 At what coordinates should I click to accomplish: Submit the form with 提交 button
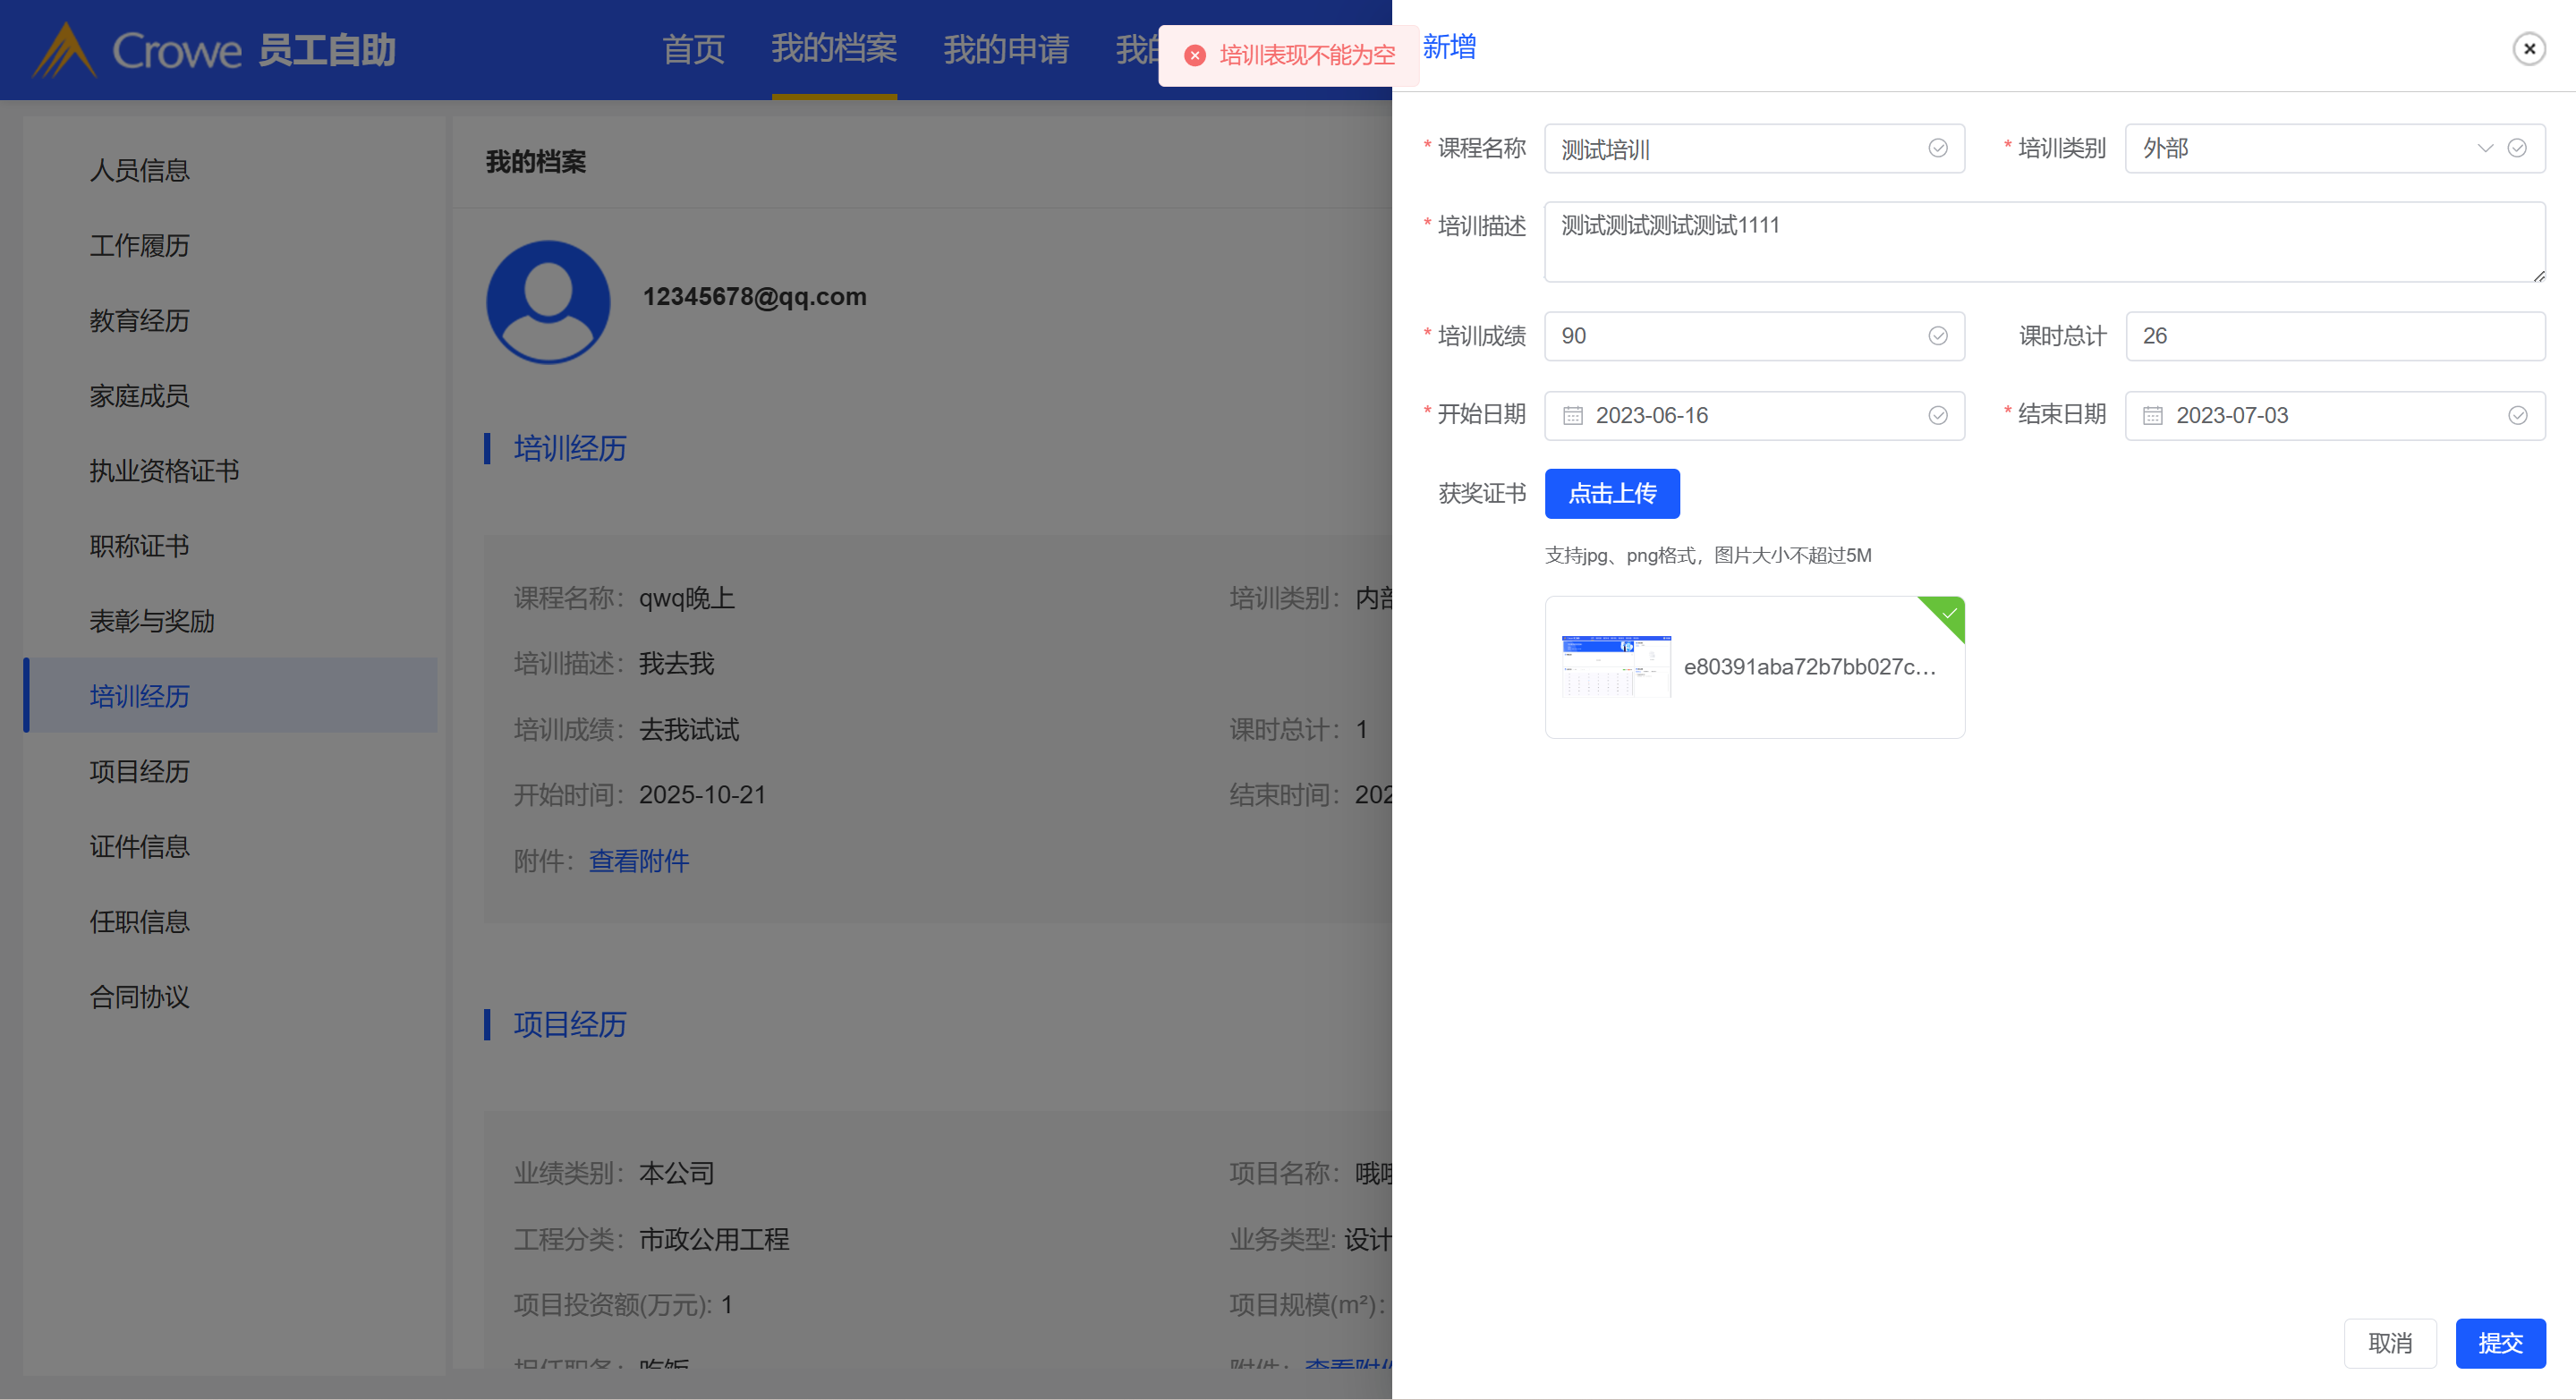pos(2499,1343)
